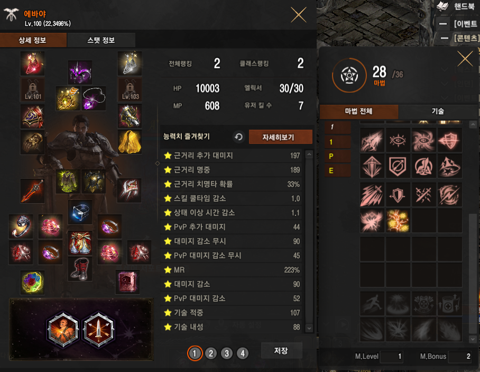The width and height of the screenshot is (480, 372).
Task: Select preset page 3 radio button
Action: (227, 353)
